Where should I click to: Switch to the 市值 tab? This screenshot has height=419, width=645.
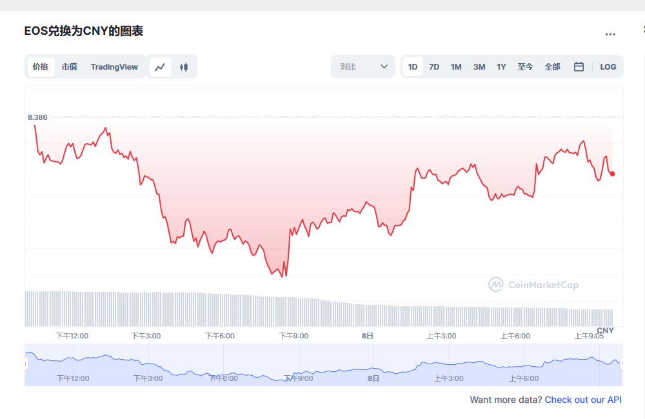pyautogui.click(x=70, y=66)
